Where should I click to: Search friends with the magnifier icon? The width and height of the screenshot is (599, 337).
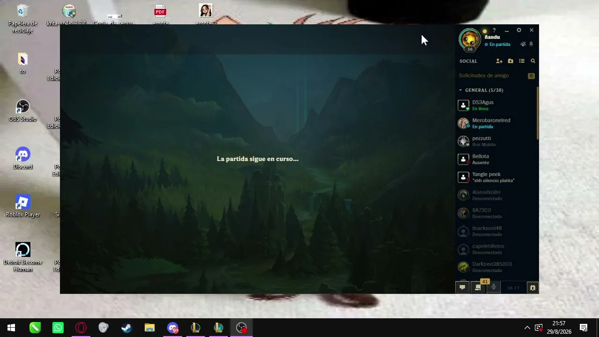pos(533,61)
